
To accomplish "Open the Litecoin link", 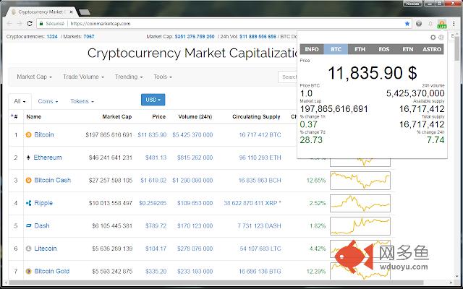I will click(46, 249).
